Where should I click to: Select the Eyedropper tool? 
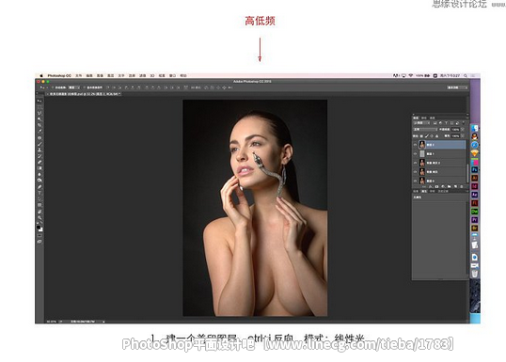[x=40, y=131]
